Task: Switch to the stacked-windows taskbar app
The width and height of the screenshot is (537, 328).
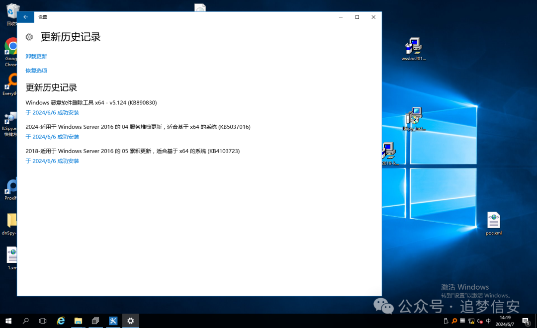Action: pos(95,321)
